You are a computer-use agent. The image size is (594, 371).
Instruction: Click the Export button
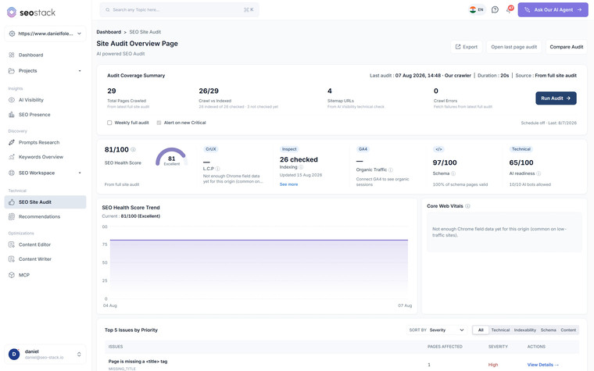tap(467, 47)
